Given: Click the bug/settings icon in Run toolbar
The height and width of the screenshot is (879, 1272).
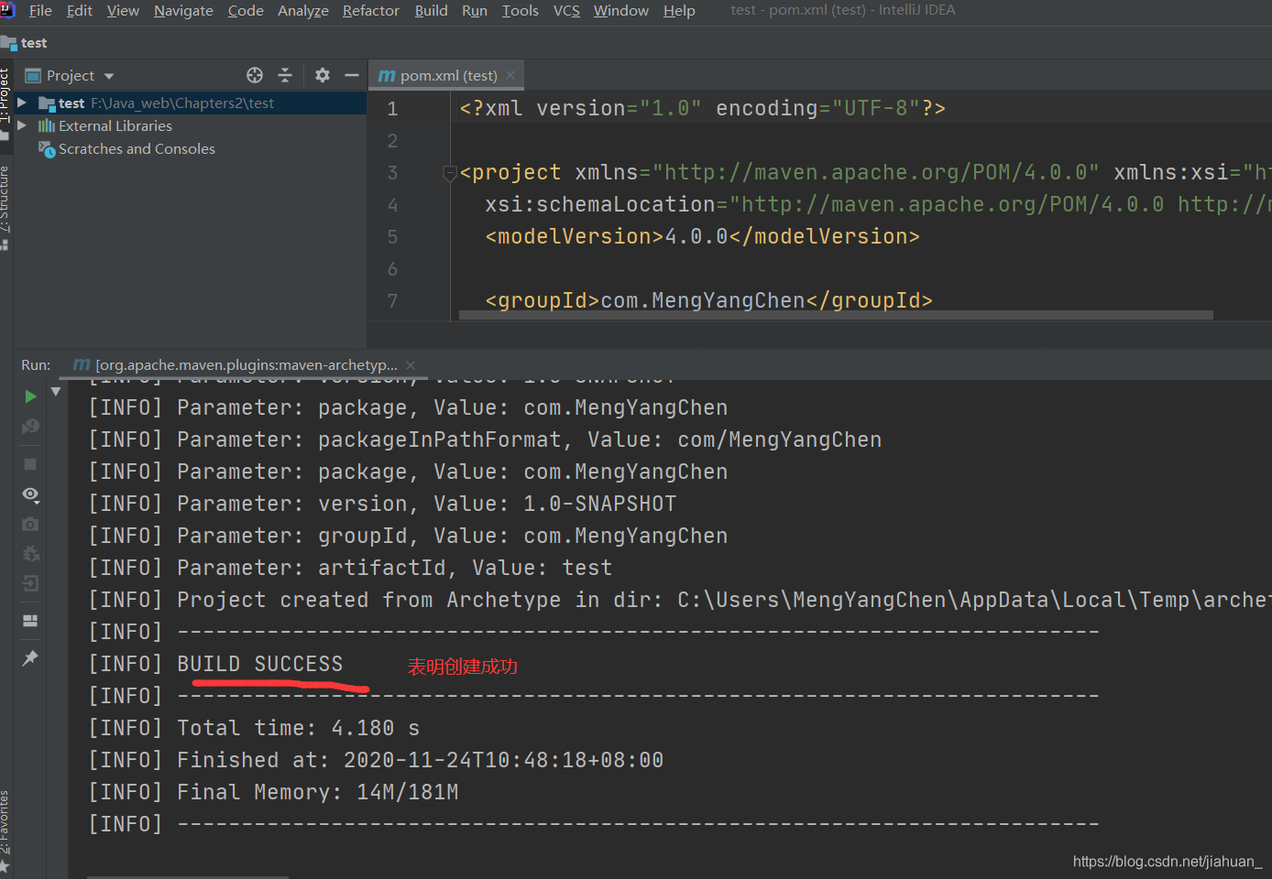Looking at the screenshot, I should 30,554.
